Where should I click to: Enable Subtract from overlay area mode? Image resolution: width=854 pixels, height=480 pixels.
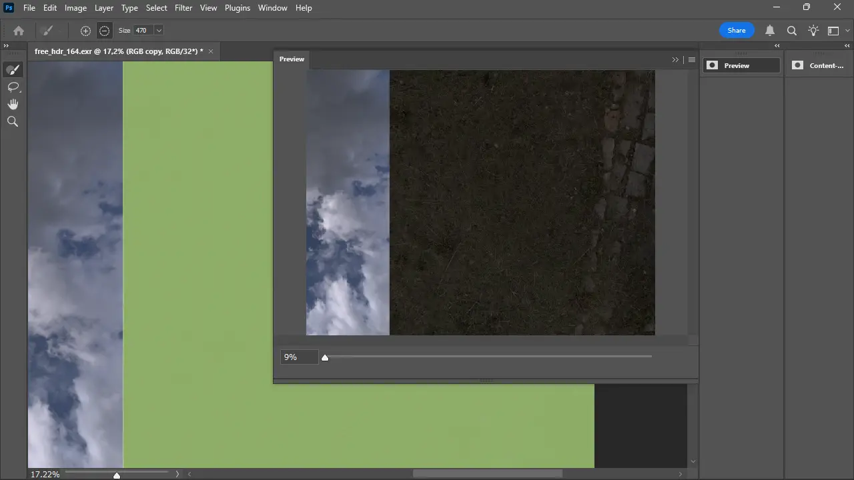point(104,31)
